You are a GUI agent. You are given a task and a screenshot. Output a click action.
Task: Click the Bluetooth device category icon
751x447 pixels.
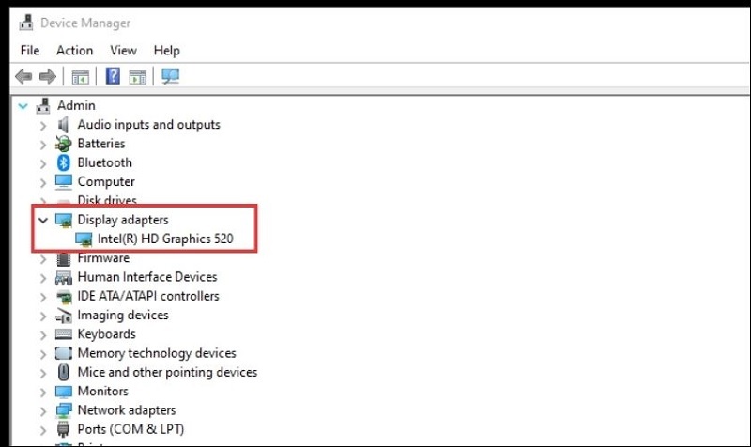click(x=64, y=162)
